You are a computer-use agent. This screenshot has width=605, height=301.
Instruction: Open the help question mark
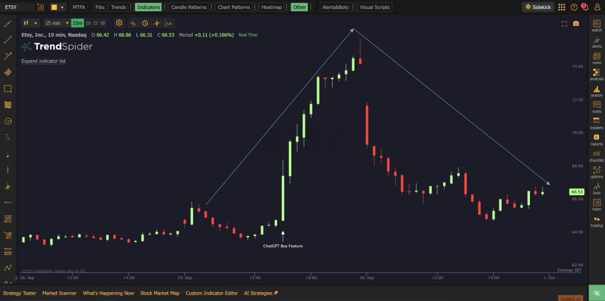coord(574,7)
